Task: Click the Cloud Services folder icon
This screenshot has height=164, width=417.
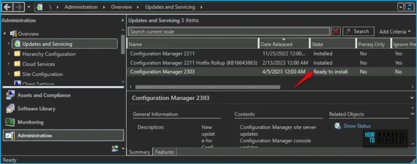Action: (x=17, y=64)
